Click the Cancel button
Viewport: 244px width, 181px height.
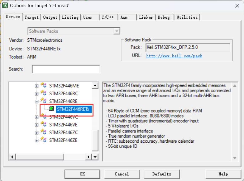[122, 174]
